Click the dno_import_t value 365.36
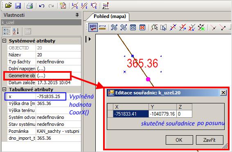The image size is (232, 152). (x=58, y=138)
